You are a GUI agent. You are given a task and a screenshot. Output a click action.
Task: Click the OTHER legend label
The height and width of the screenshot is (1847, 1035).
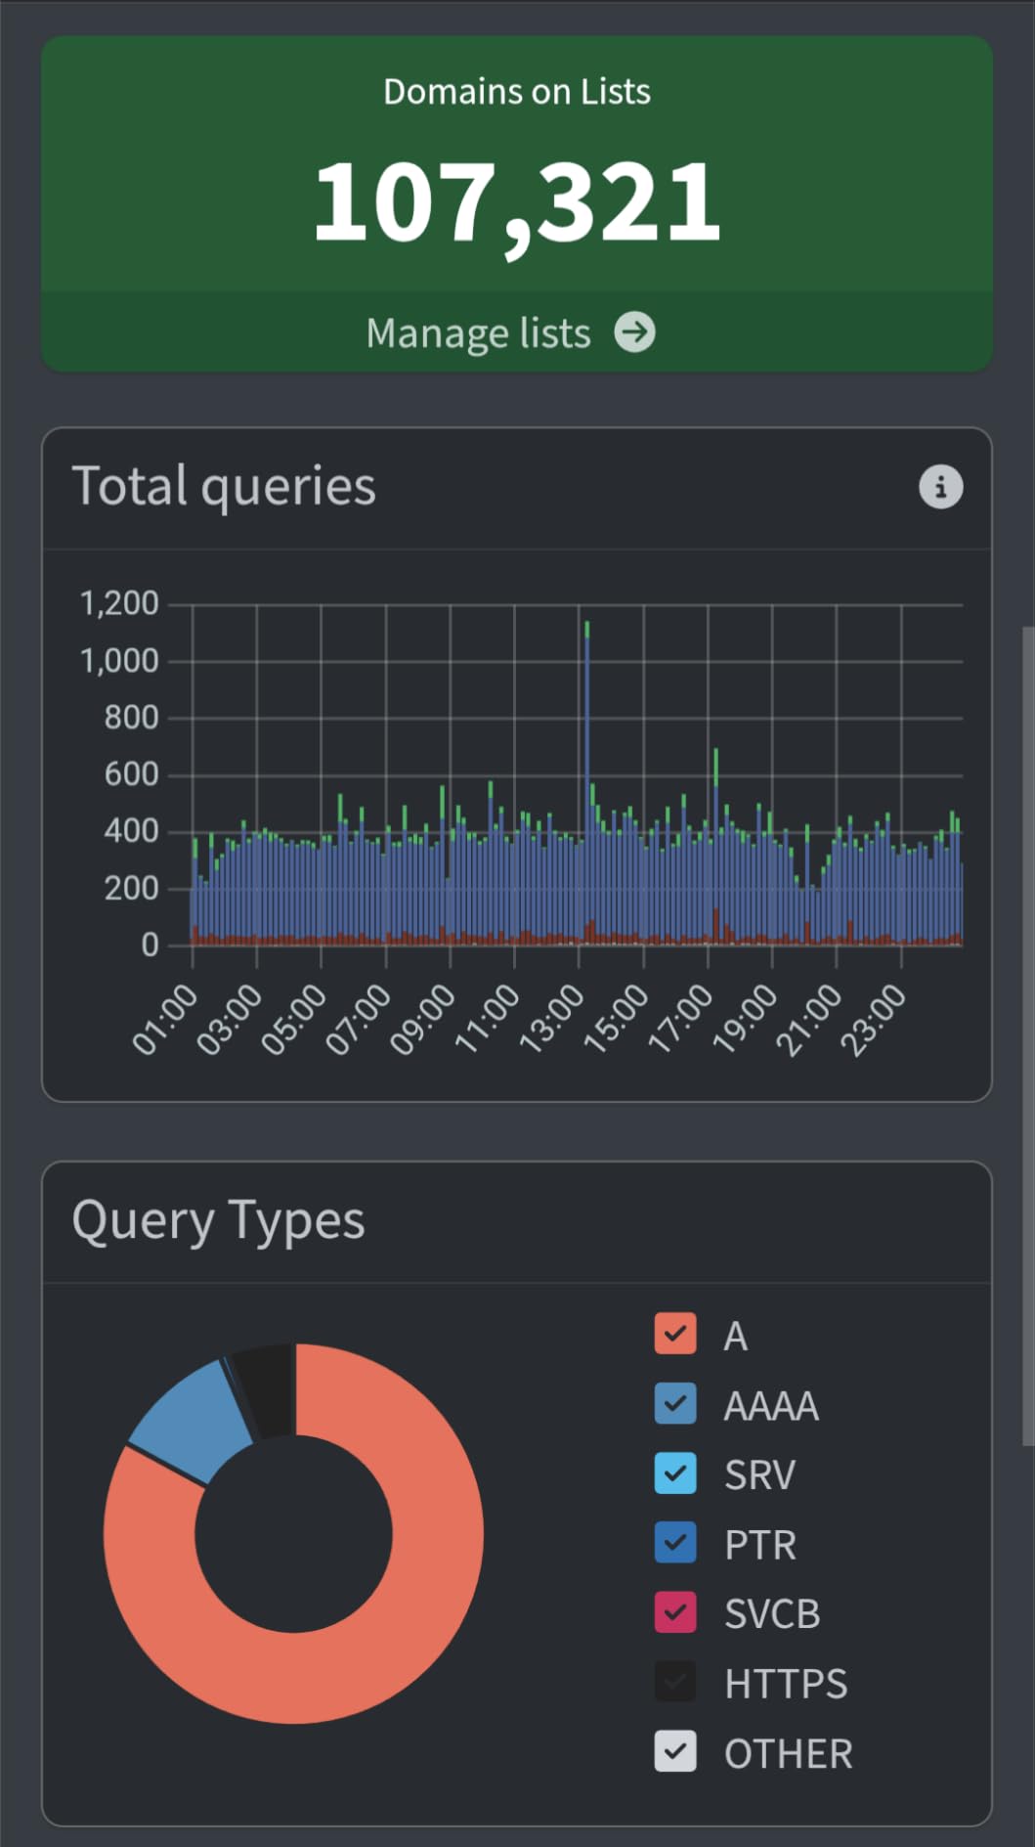(x=789, y=1753)
